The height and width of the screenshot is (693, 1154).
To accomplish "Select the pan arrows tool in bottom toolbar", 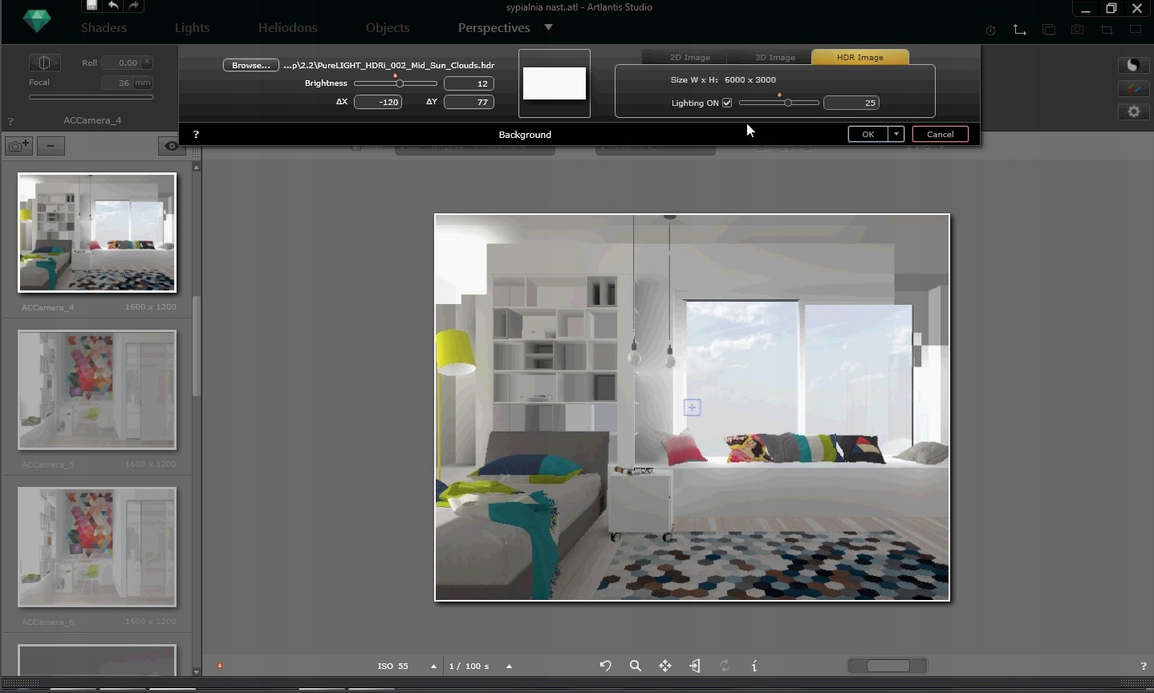I will pyautogui.click(x=665, y=666).
